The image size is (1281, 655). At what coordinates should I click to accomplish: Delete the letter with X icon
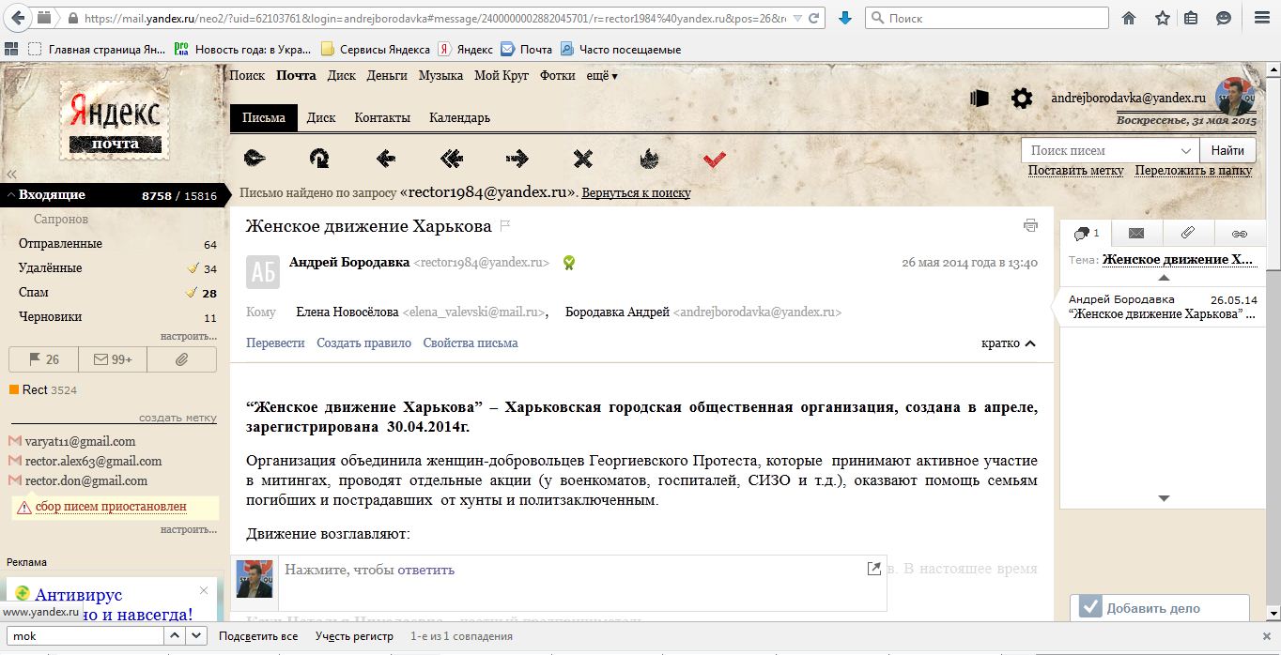[x=583, y=159]
